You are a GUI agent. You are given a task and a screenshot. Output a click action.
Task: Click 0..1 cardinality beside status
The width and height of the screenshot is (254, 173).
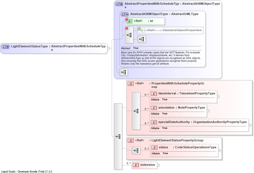point(147,149)
